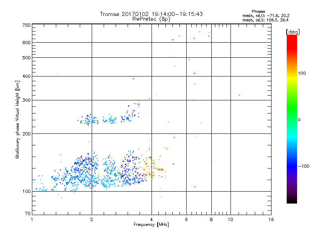This screenshot has height=239, width=319.
Task: Click the x-axis label '4'
Action: (x=152, y=219)
